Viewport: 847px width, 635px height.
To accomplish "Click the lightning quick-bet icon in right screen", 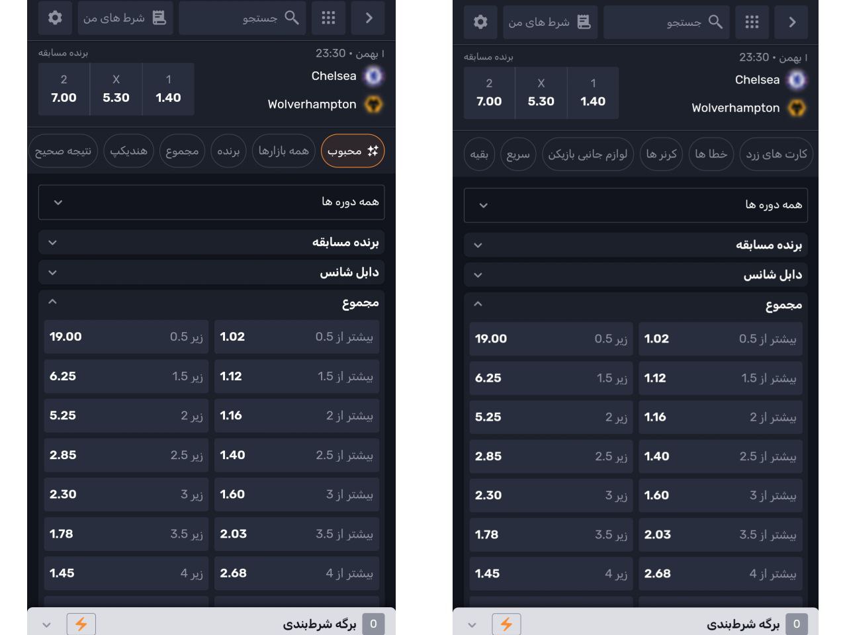I will (x=506, y=624).
